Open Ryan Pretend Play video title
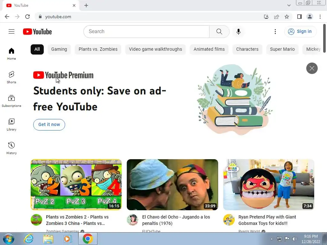 coord(267,220)
